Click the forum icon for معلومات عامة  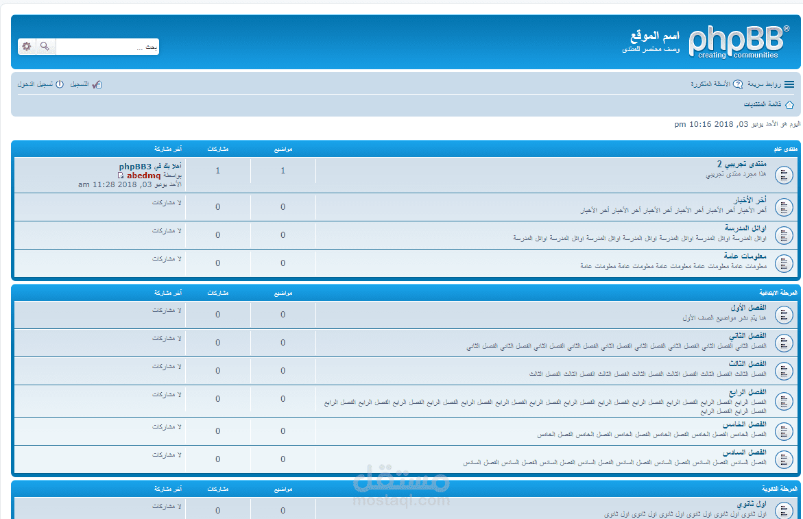tap(784, 263)
